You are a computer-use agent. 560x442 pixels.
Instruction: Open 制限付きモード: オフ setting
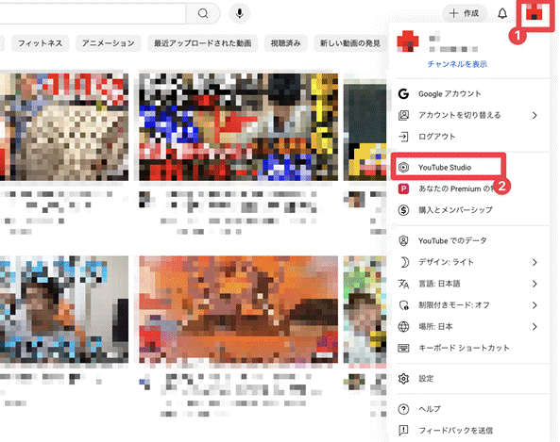pos(454,305)
